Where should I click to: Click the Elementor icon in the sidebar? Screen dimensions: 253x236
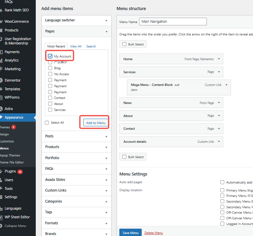pyautogui.click(x=1, y=80)
